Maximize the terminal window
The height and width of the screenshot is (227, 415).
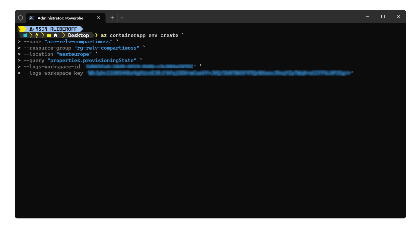coord(383,17)
